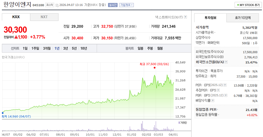263x137 pixels.
Task: Click the 15.47% foreign ownership ratio
Action: coord(251,62)
